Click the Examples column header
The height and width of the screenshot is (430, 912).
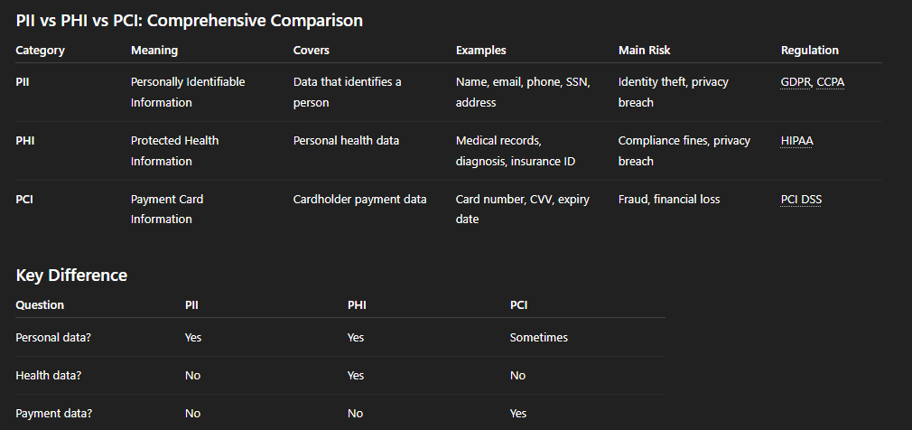(x=480, y=51)
